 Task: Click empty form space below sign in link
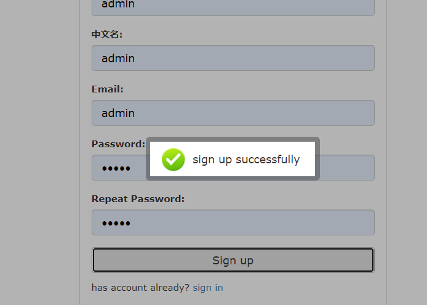point(233,300)
